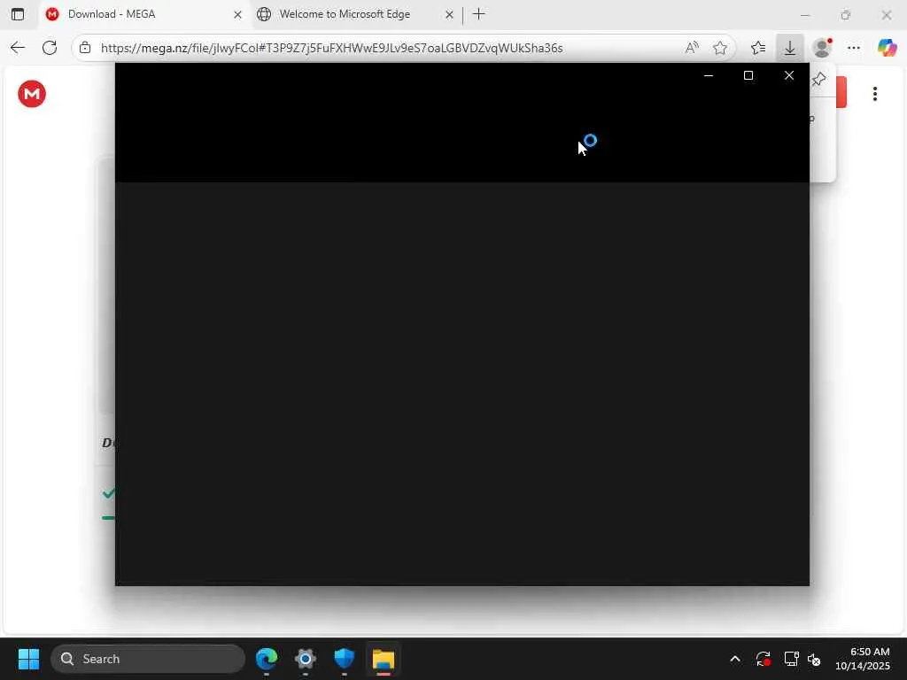The image size is (907, 680).
Task: Open the MEGA page three-dot menu
Action: coord(874,94)
